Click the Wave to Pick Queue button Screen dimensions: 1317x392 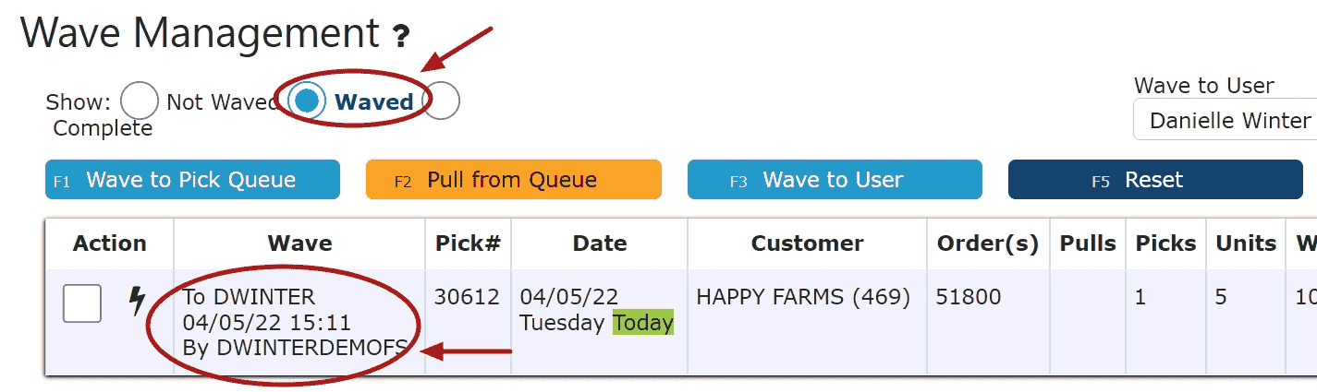pyautogui.click(x=192, y=180)
